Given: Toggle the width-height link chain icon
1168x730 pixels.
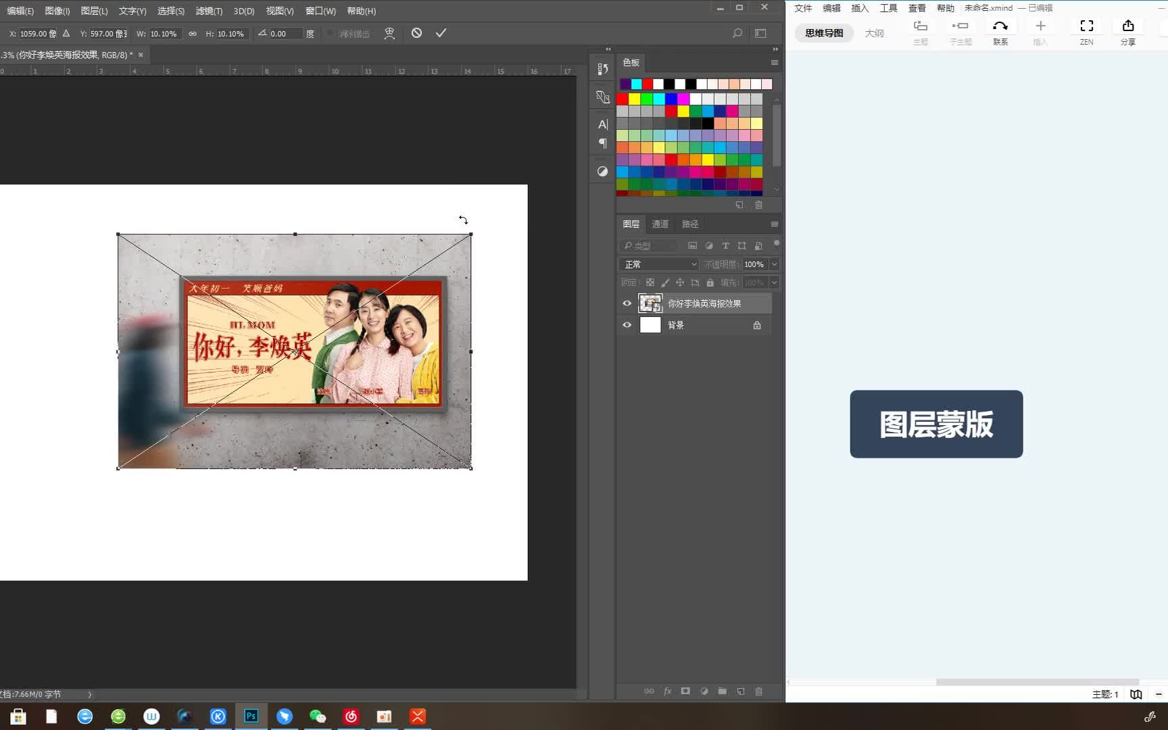Looking at the screenshot, I should (x=193, y=34).
